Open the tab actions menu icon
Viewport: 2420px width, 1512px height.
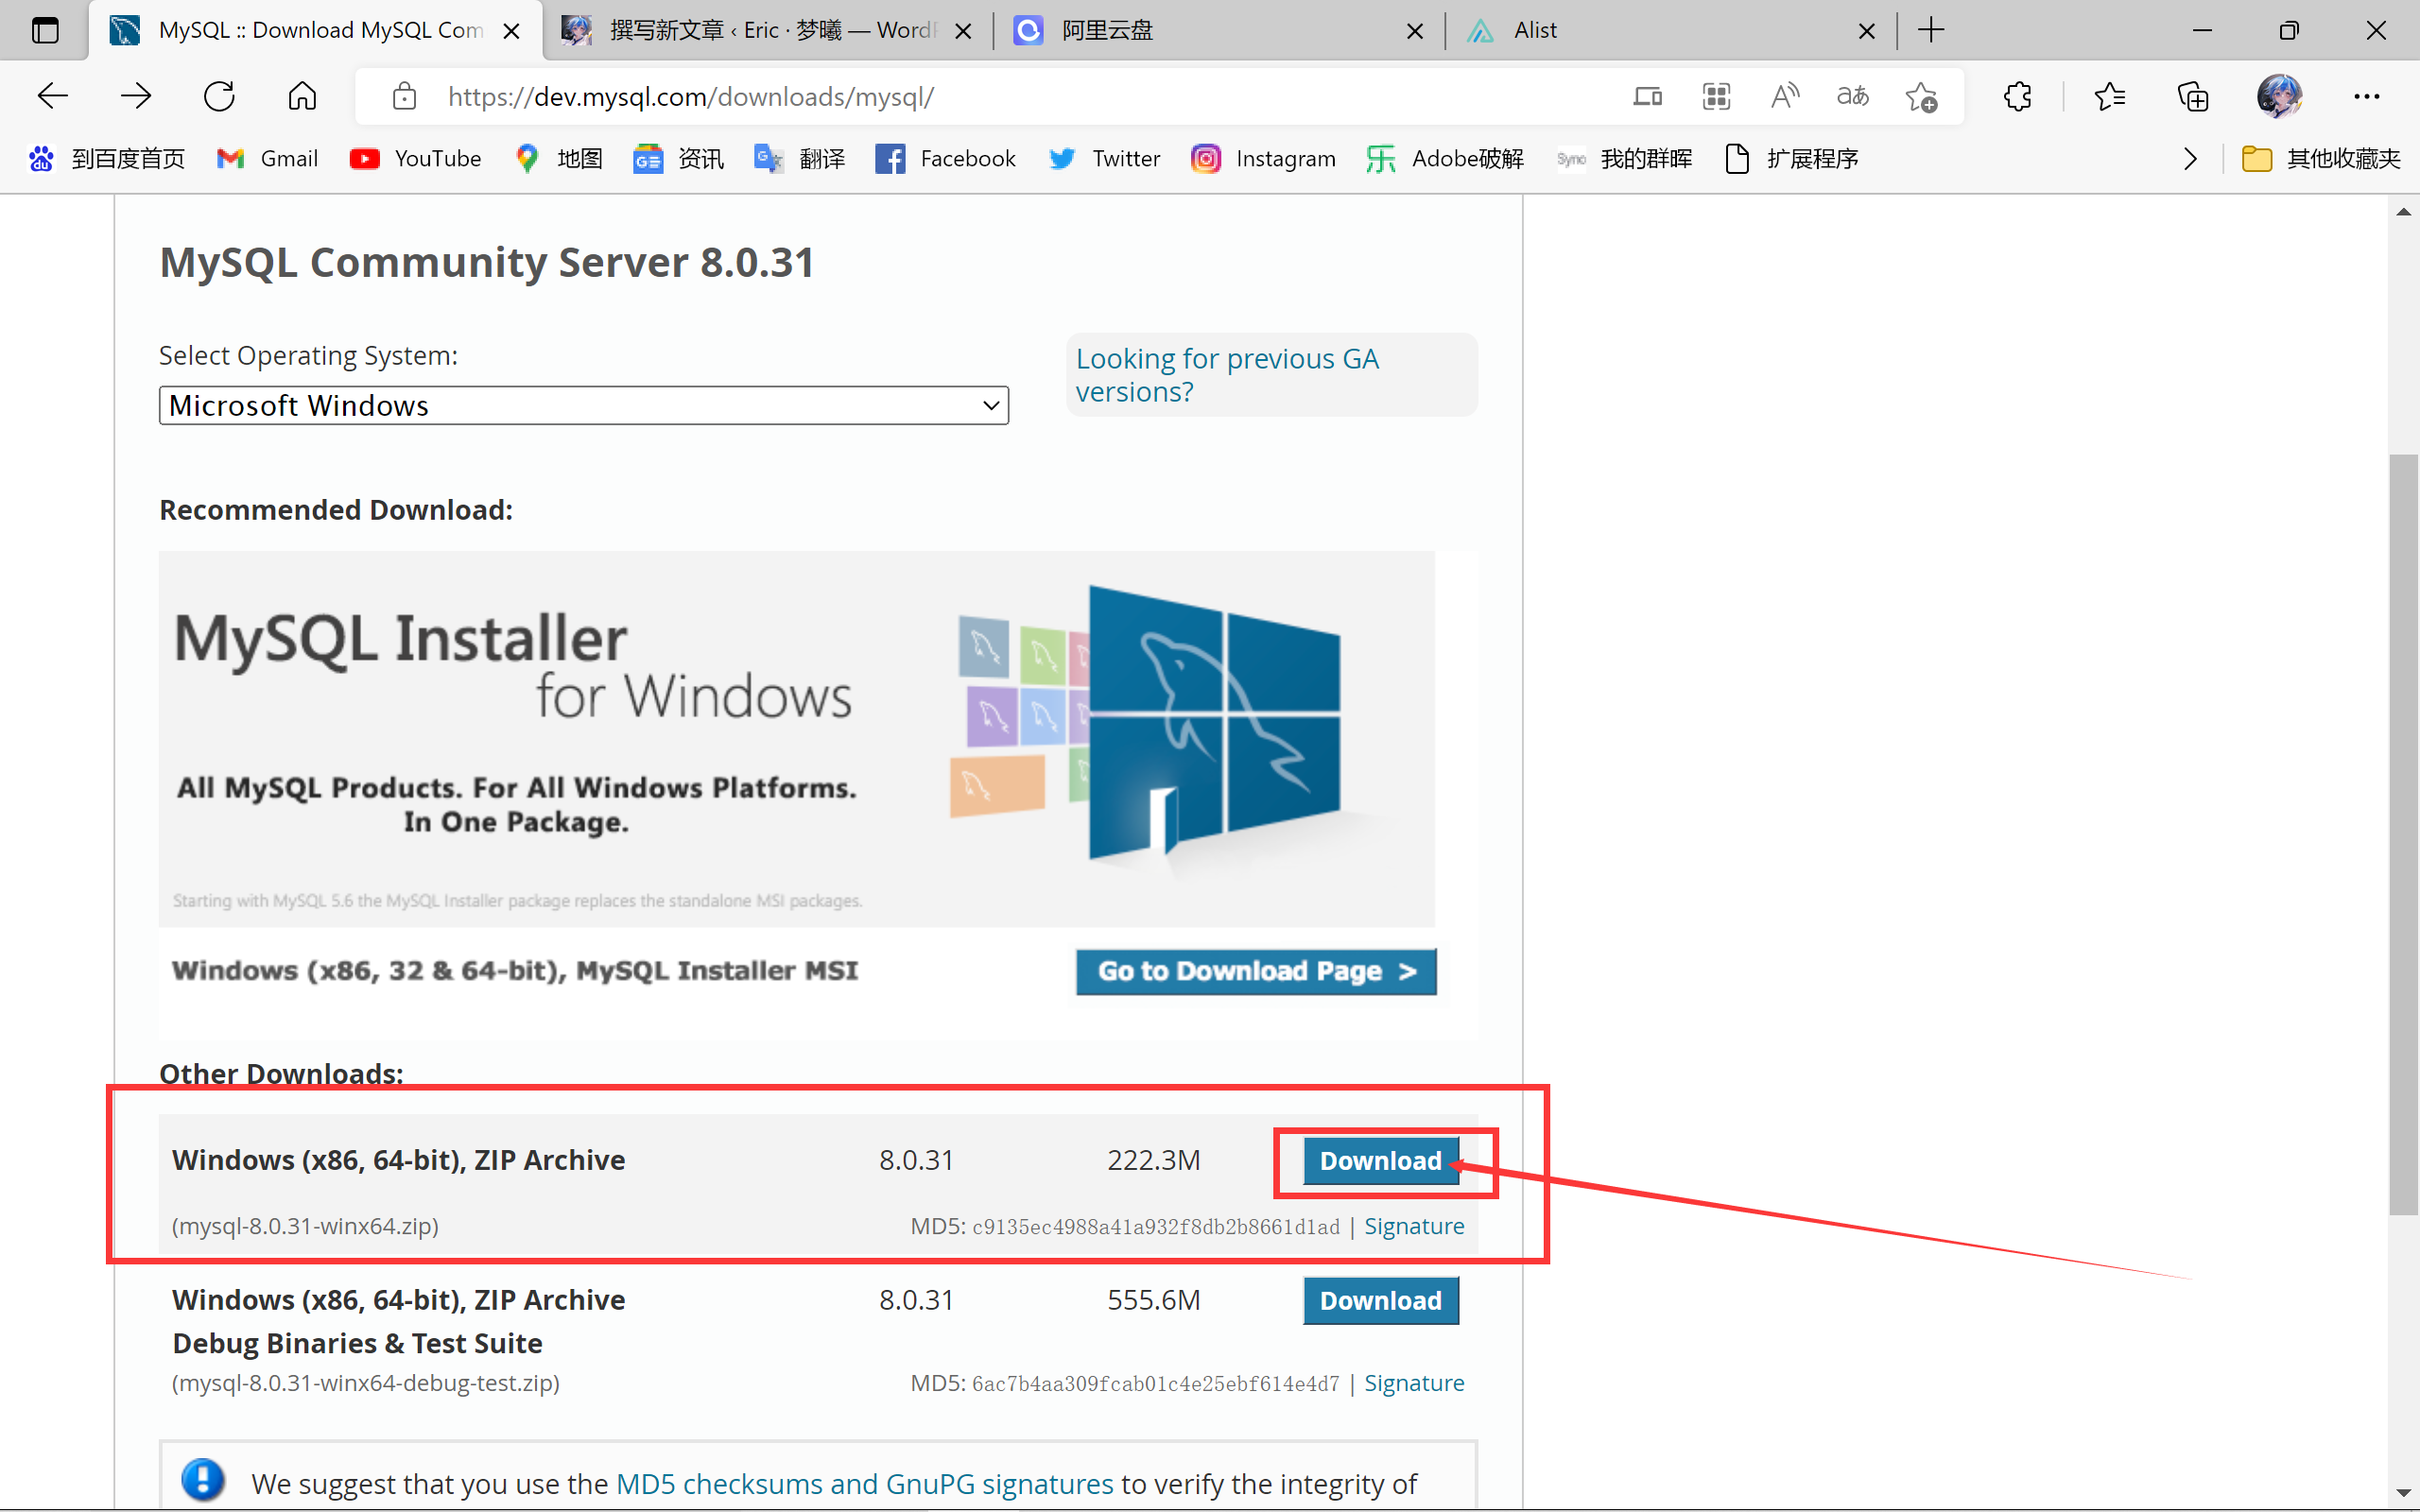point(45,30)
